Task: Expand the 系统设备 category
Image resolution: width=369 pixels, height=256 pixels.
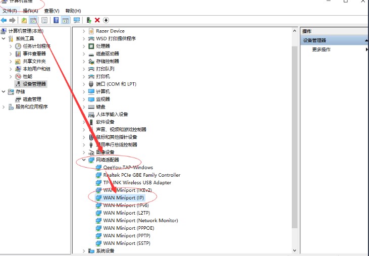Action: pos(84,251)
